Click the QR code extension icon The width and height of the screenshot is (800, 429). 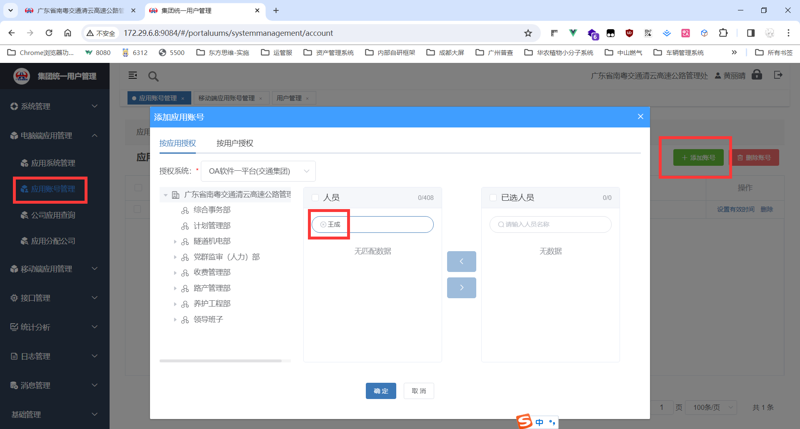[x=648, y=33]
